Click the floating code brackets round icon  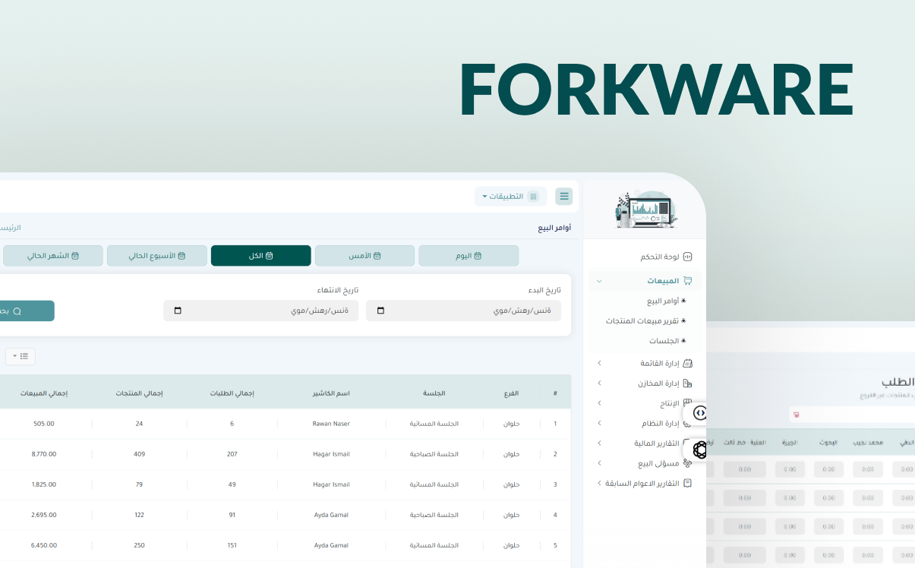(700, 413)
